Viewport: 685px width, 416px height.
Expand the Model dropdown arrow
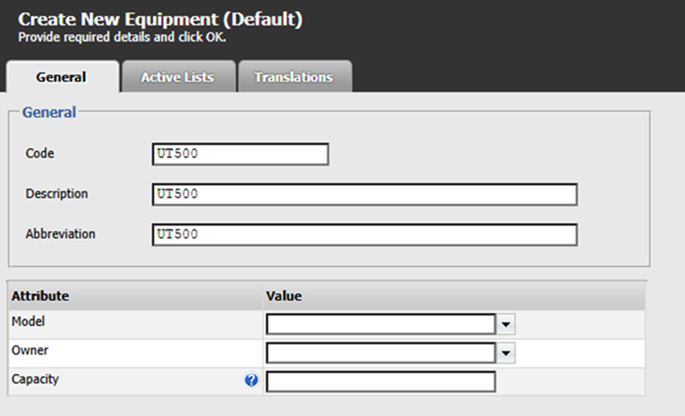[x=507, y=324]
